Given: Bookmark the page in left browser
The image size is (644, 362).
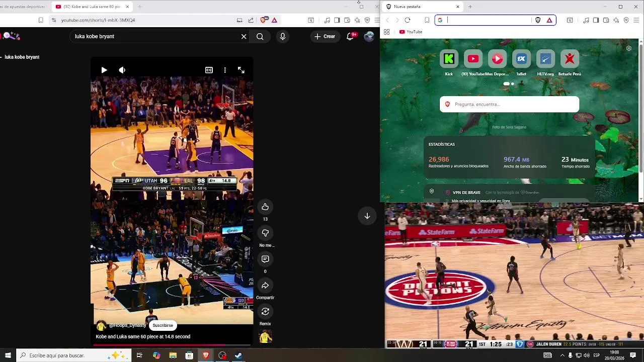Looking at the screenshot, I should pos(41,20).
